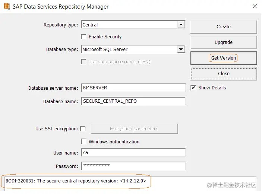Close the Repository Manager window via X
The image size is (262, 194).
[255, 6]
